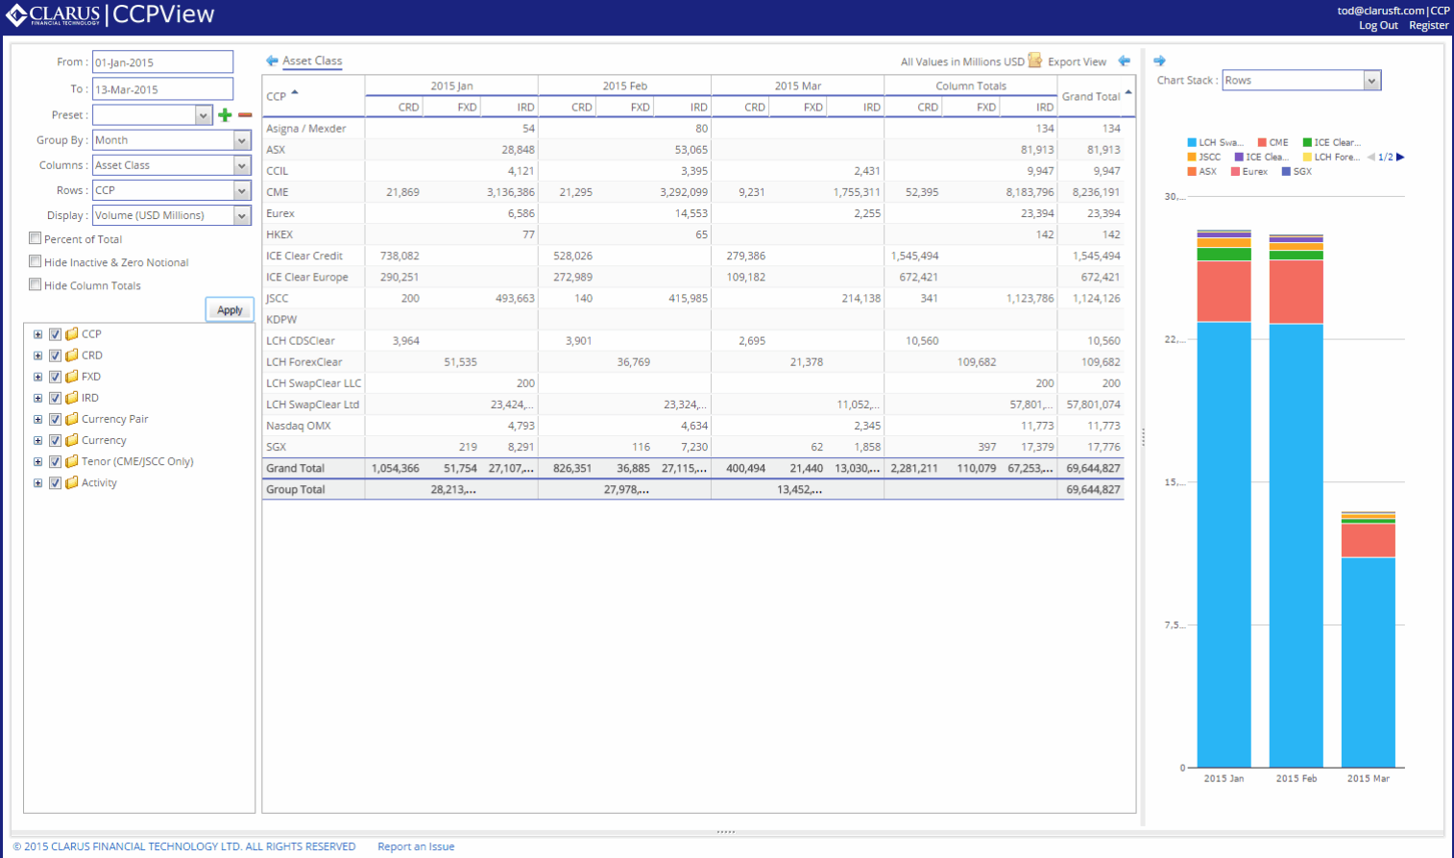
Task: Uncheck the IRD tree checkbox
Action: [55, 398]
